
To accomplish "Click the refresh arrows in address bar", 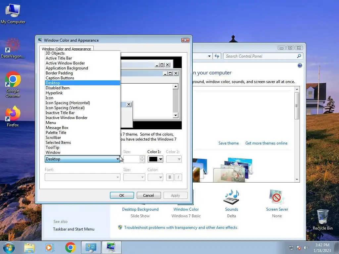I will point(217,56).
